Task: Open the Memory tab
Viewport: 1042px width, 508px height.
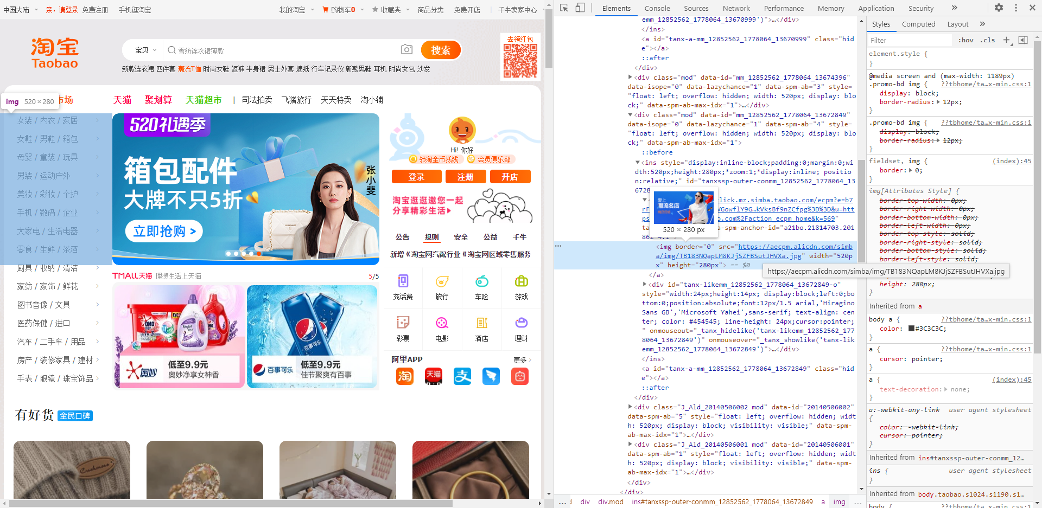Action: pyautogui.click(x=831, y=8)
